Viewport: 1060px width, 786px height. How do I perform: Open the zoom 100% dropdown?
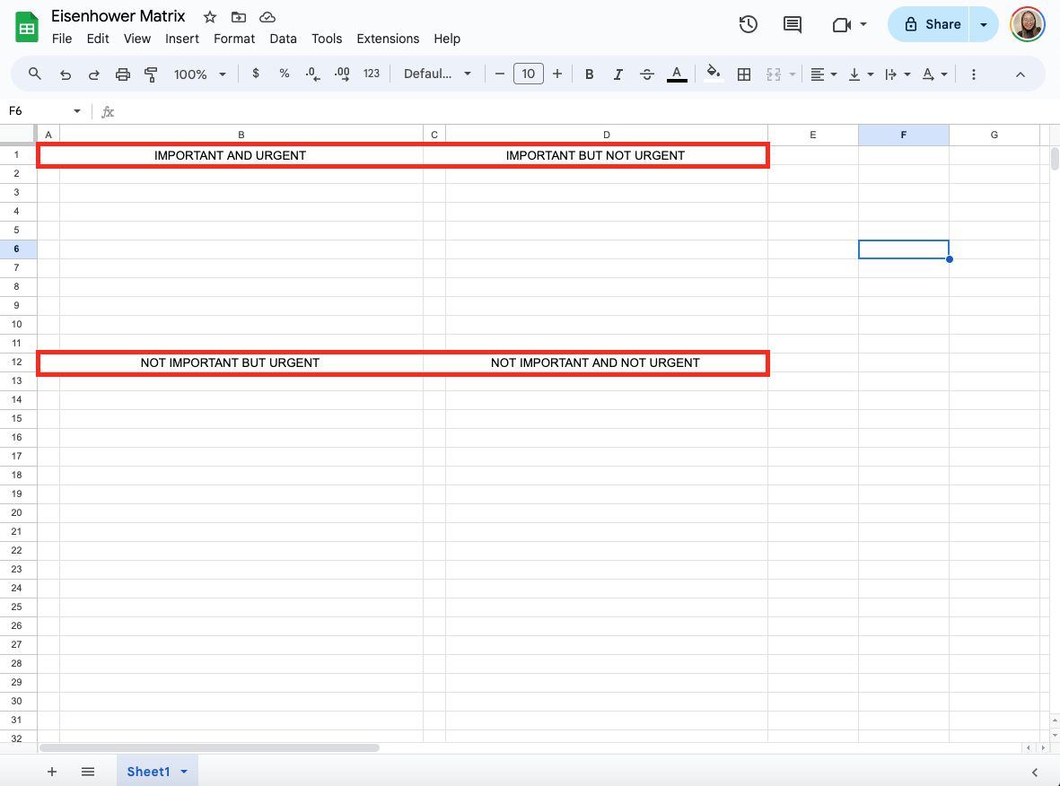click(x=199, y=74)
